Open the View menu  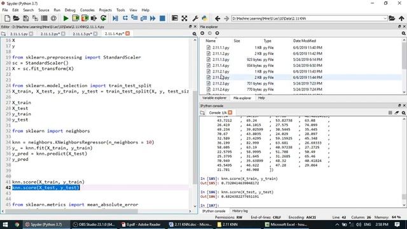pyautogui.click(x=133, y=10)
